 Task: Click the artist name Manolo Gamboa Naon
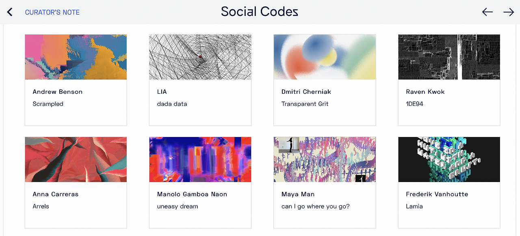(x=192, y=194)
